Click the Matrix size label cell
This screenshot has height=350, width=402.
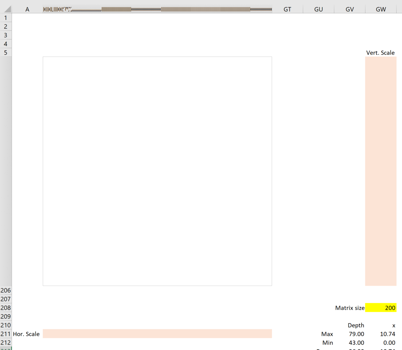point(350,308)
